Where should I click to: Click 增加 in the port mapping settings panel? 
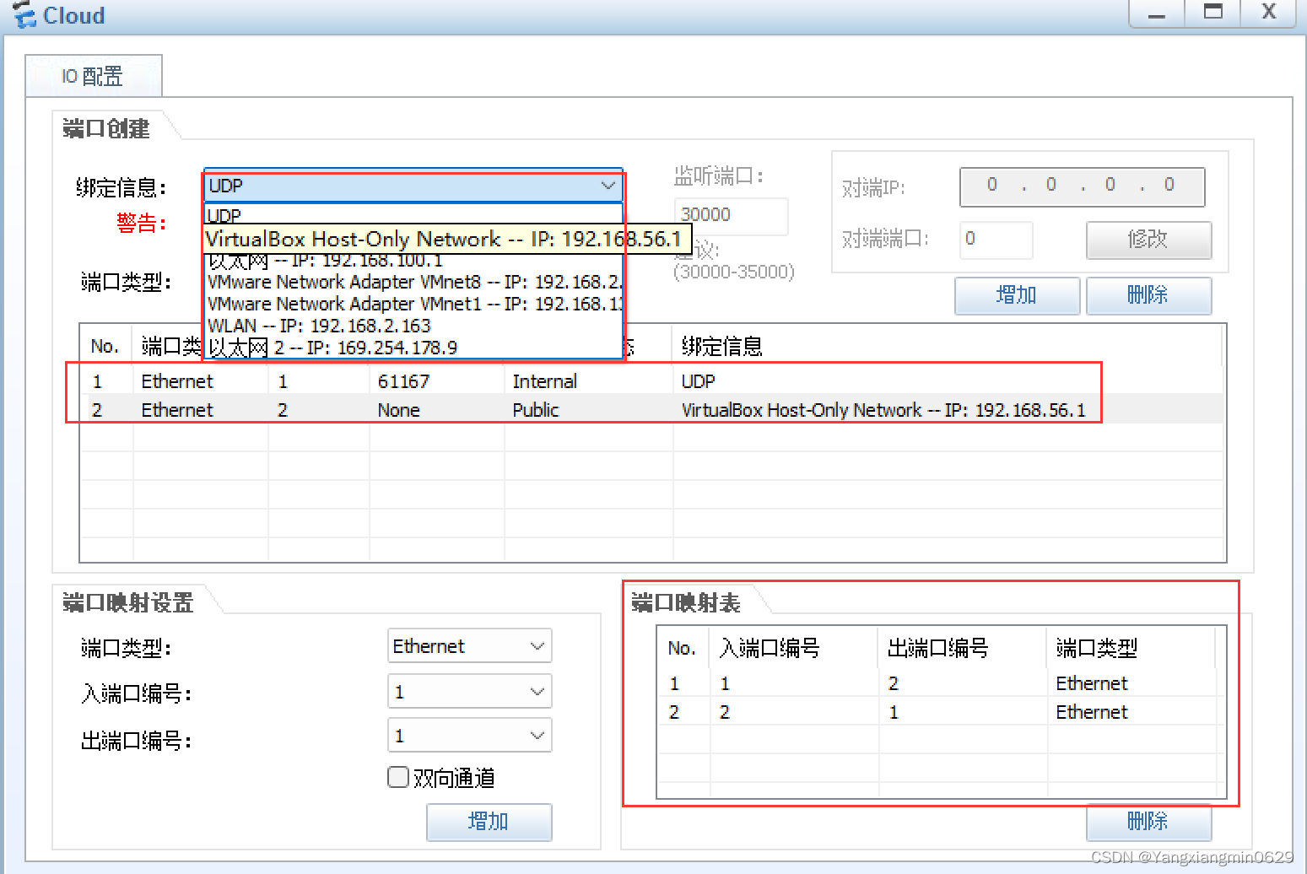(x=489, y=822)
